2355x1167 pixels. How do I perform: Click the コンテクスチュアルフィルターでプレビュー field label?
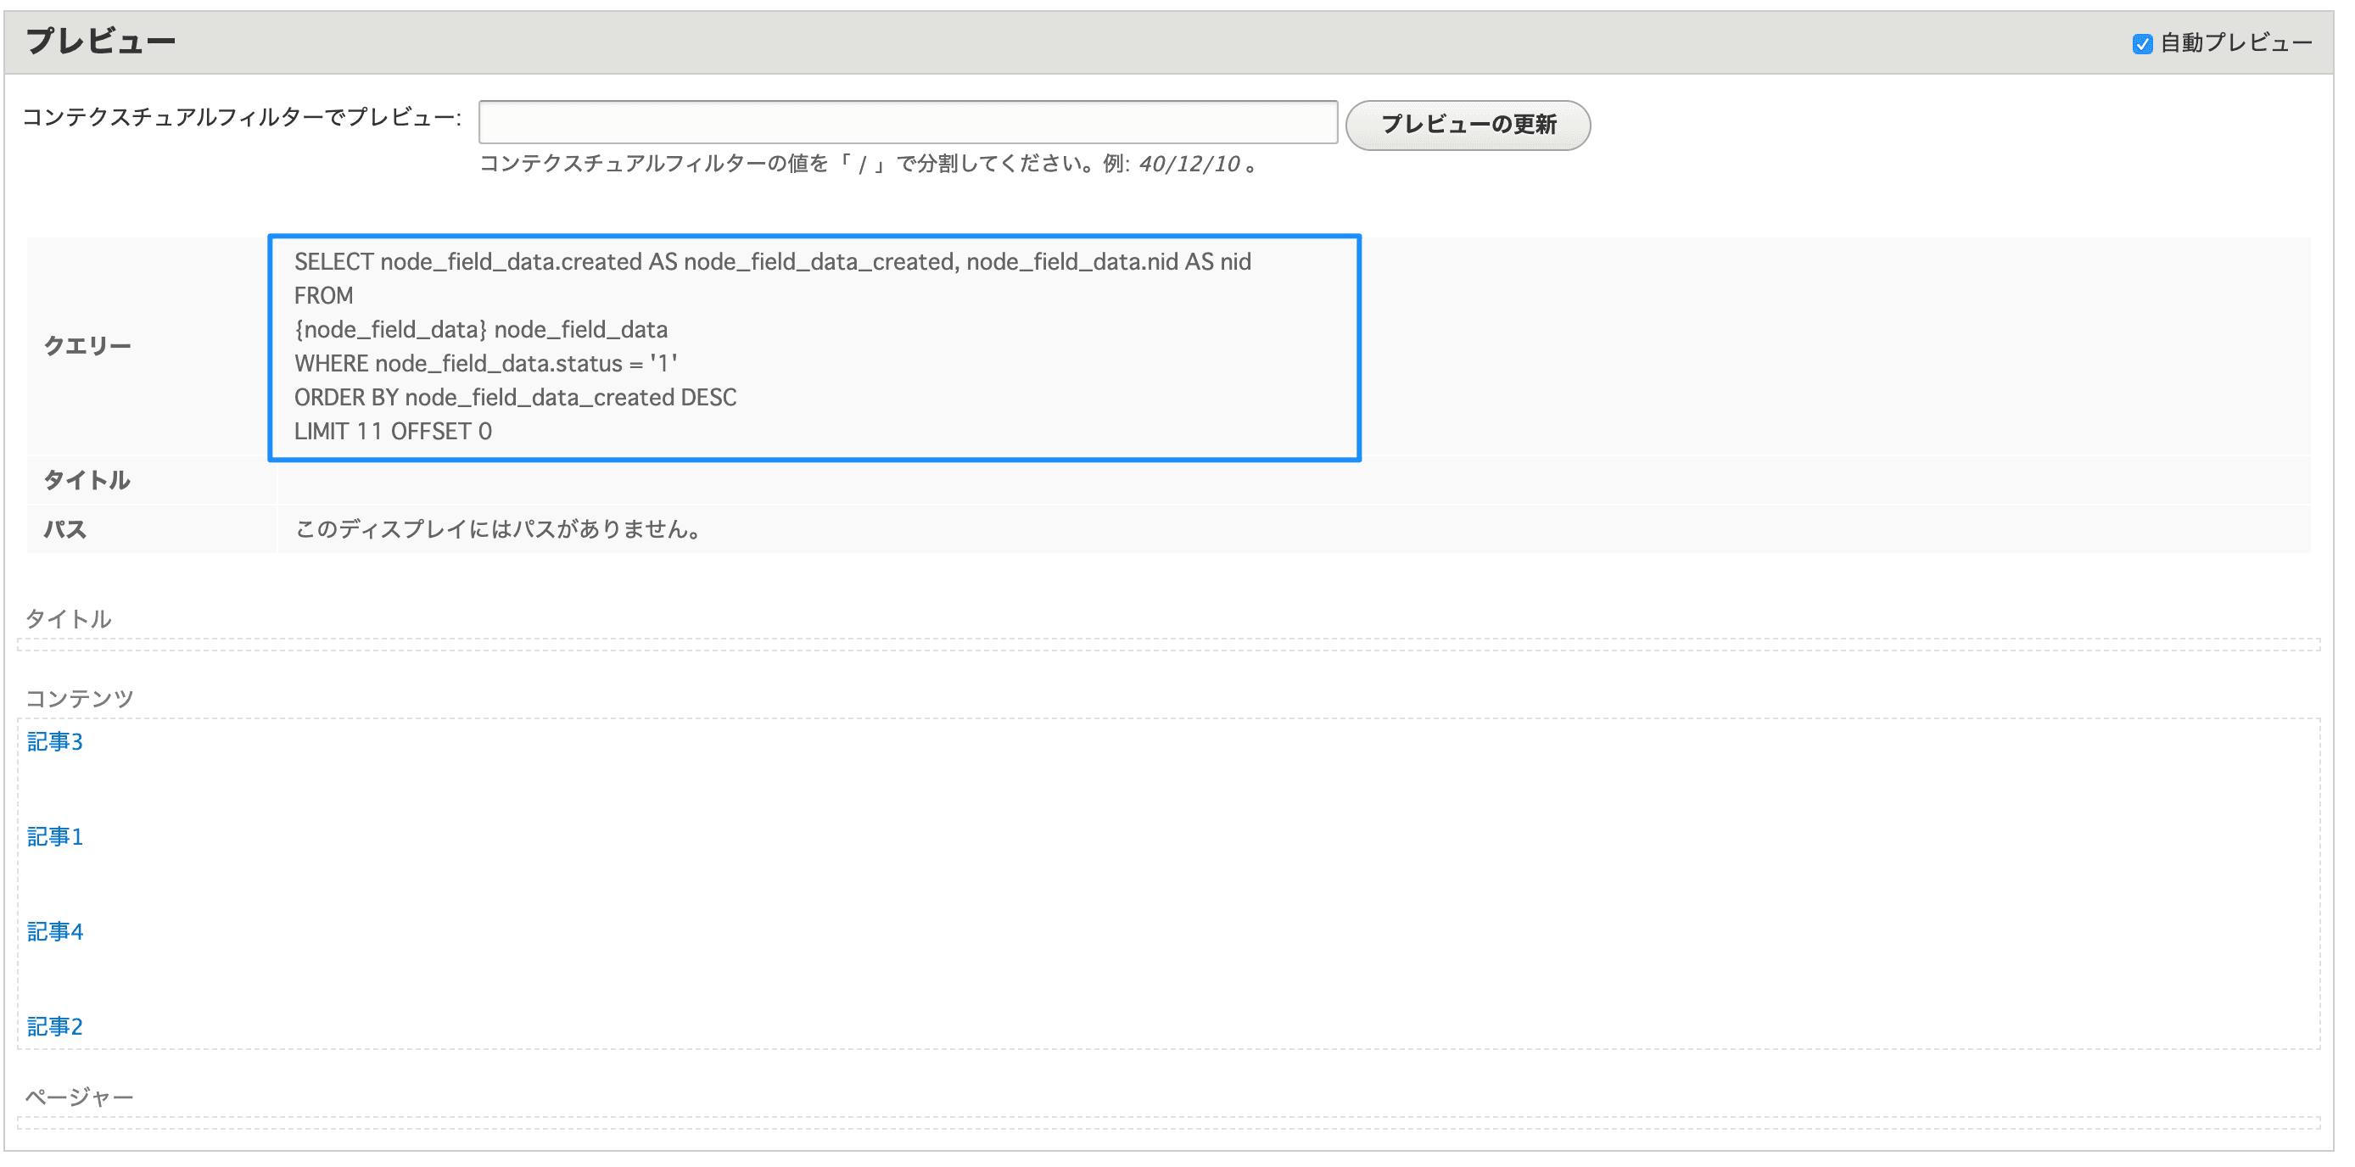pyautogui.click(x=241, y=117)
